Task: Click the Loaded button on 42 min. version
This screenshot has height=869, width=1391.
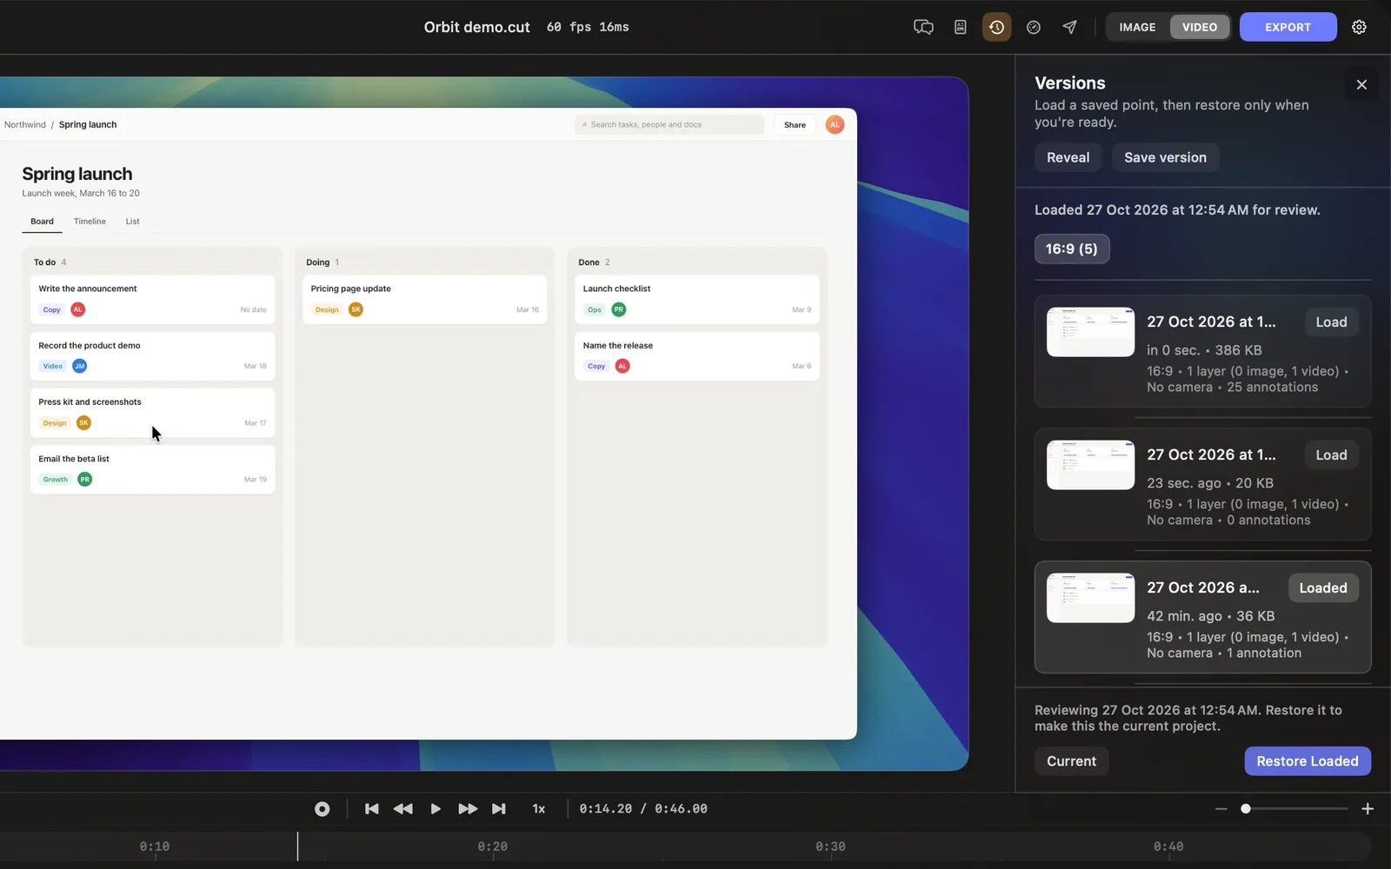Action: click(1323, 588)
